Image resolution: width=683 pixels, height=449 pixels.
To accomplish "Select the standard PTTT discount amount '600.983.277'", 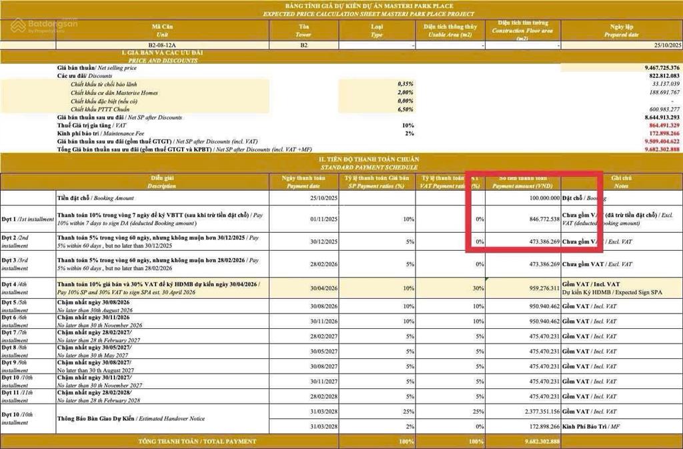I will [x=665, y=109].
